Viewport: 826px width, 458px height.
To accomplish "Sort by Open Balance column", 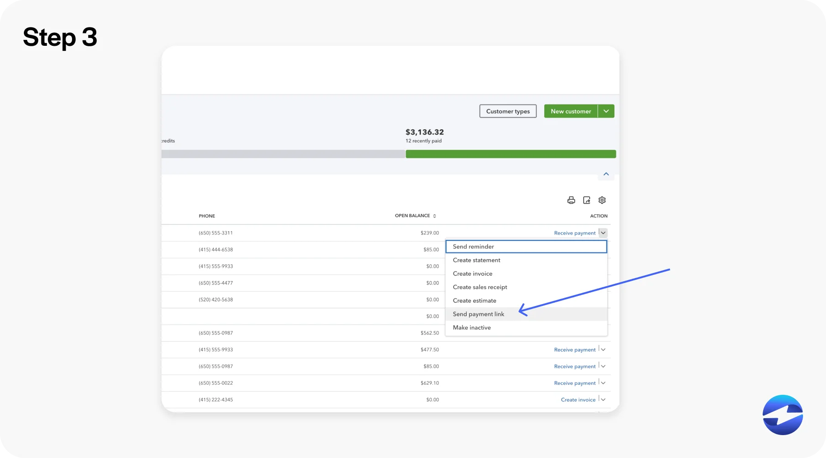I will (x=415, y=216).
